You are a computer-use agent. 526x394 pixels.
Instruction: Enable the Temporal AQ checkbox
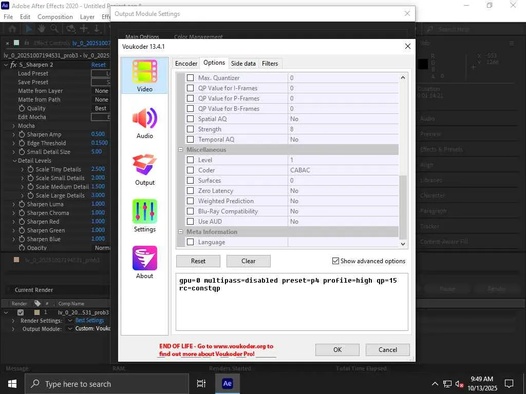[190, 140]
